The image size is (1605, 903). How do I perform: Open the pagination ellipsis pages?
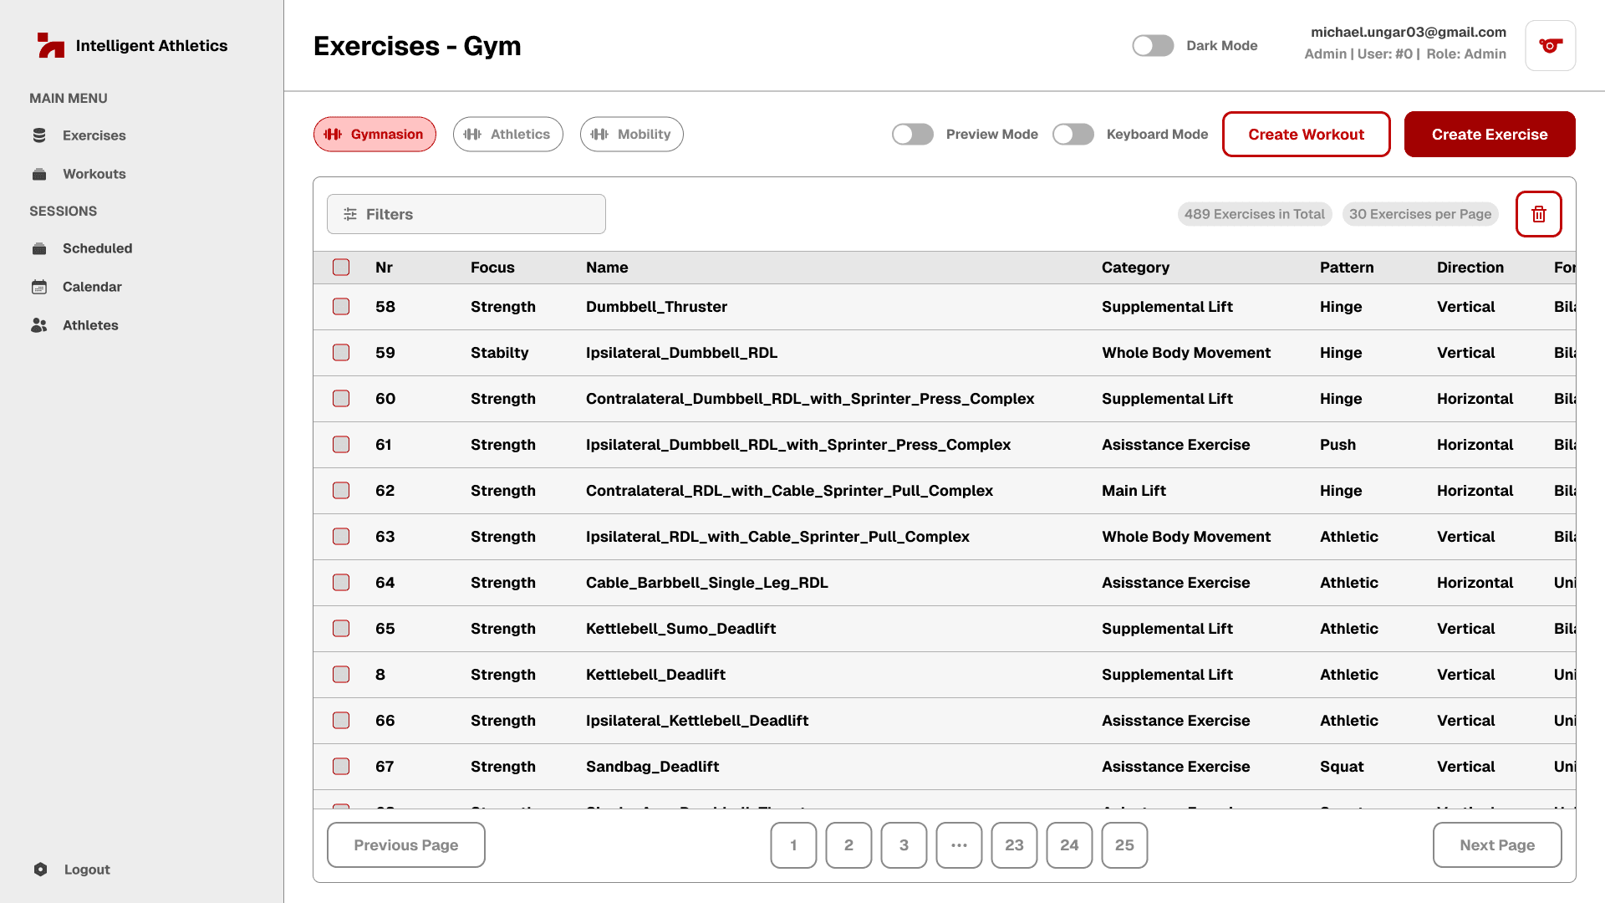[x=959, y=845]
